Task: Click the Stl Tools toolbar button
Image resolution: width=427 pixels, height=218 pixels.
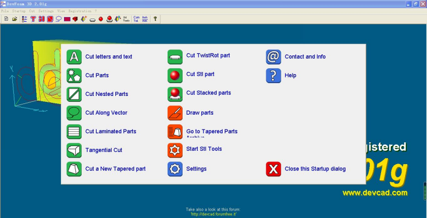Action: tap(126, 19)
